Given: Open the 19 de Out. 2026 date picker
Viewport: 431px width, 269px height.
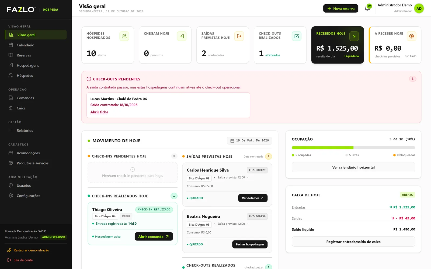Looking at the screenshot, I should 249,140.
